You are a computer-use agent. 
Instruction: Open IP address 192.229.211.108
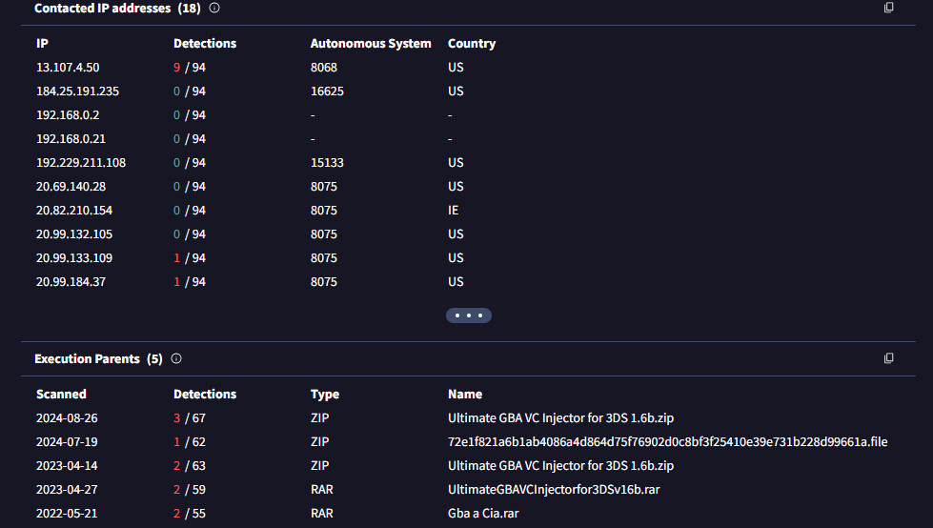(x=81, y=163)
